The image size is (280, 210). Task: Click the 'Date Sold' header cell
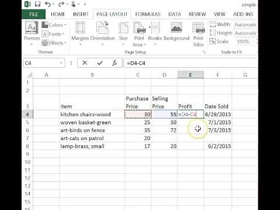click(218, 102)
